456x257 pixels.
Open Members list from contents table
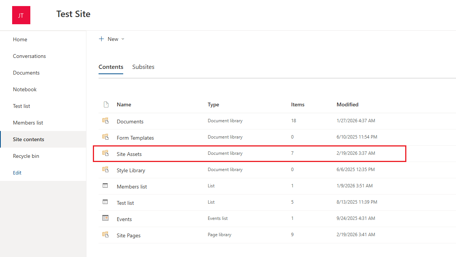click(x=132, y=187)
